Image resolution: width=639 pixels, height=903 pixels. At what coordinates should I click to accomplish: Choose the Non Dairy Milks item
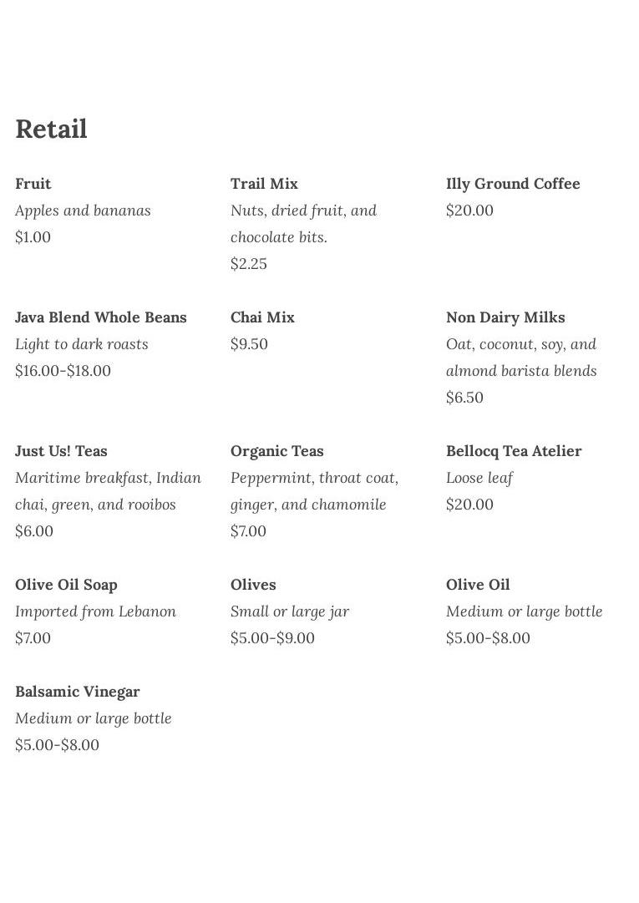tap(505, 317)
